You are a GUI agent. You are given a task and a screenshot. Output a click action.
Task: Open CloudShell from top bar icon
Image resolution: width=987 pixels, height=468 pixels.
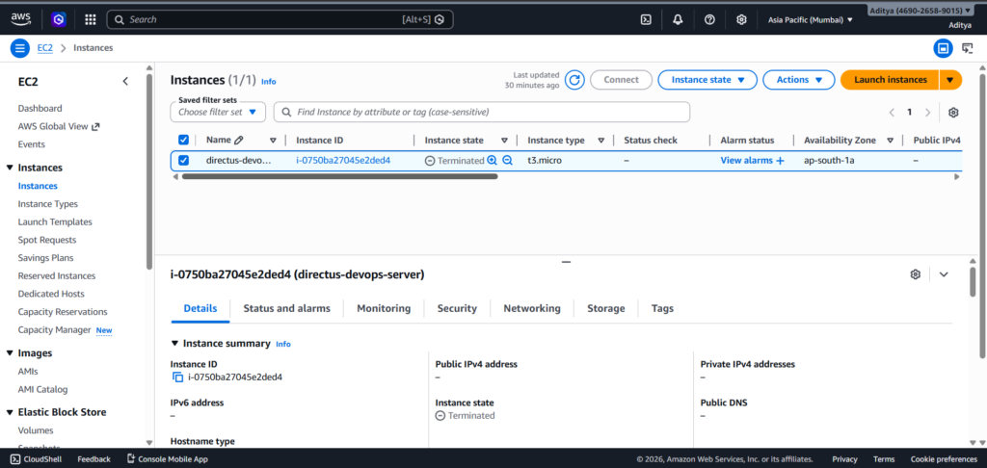646,19
